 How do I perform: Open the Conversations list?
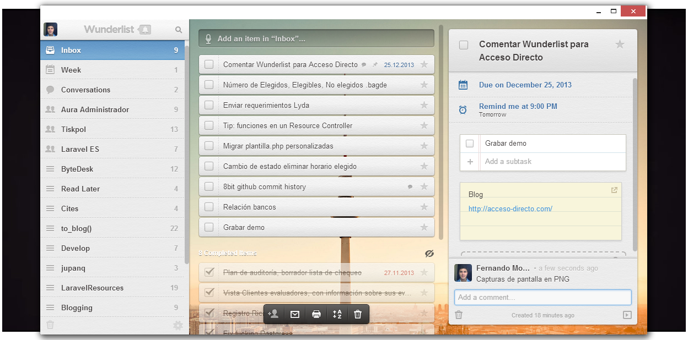[112, 90]
